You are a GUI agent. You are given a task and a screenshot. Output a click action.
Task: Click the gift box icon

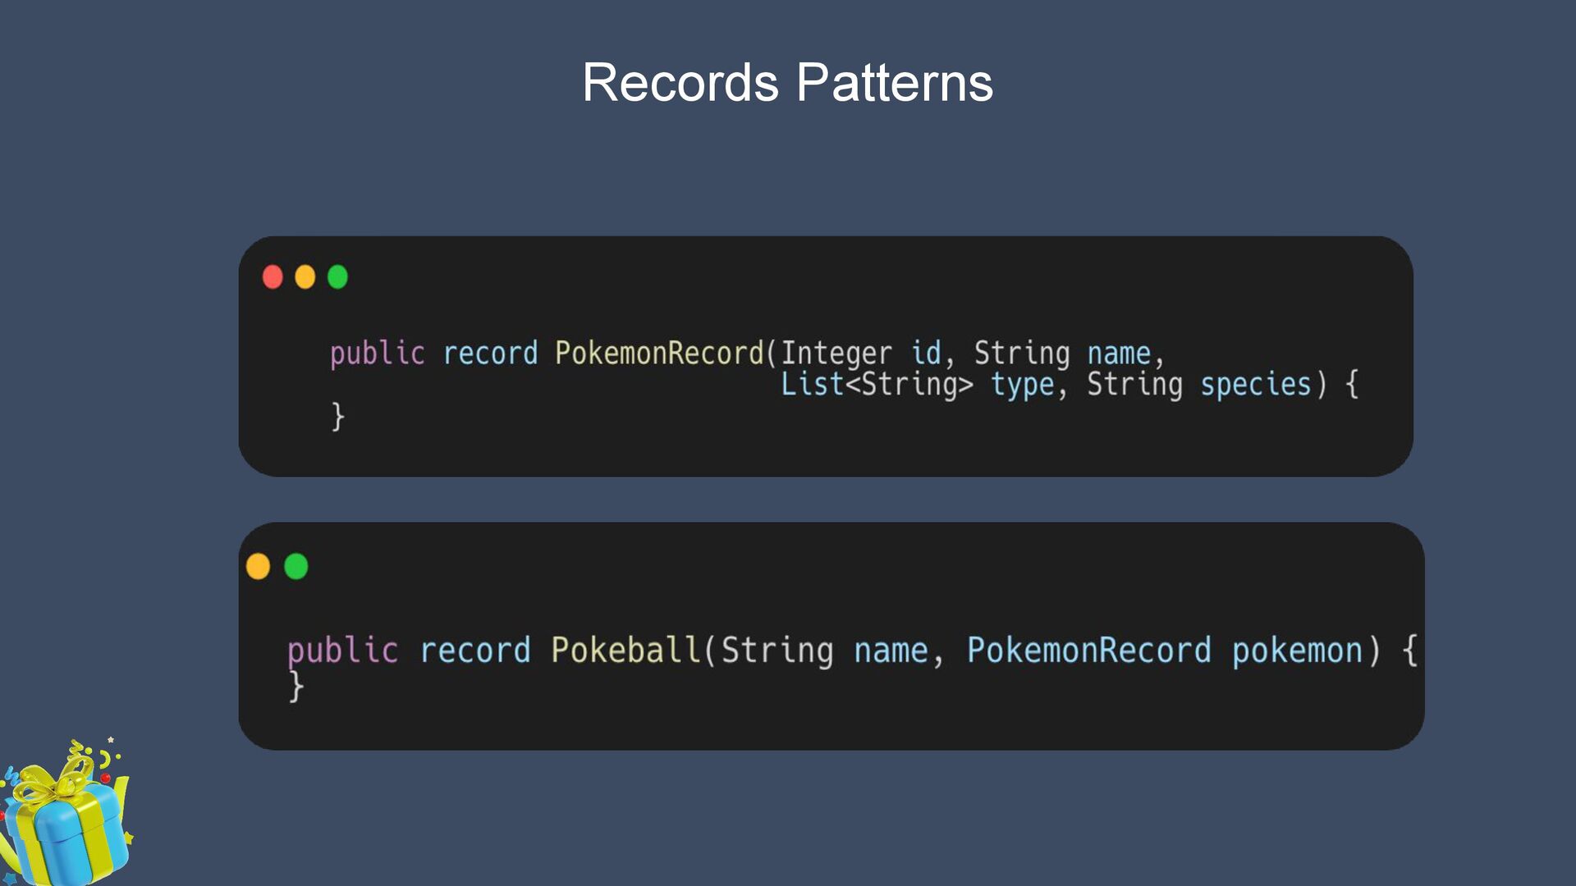[x=66, y=812]
